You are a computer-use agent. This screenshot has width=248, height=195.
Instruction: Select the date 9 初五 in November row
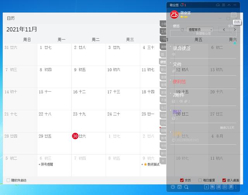point(80,70)
